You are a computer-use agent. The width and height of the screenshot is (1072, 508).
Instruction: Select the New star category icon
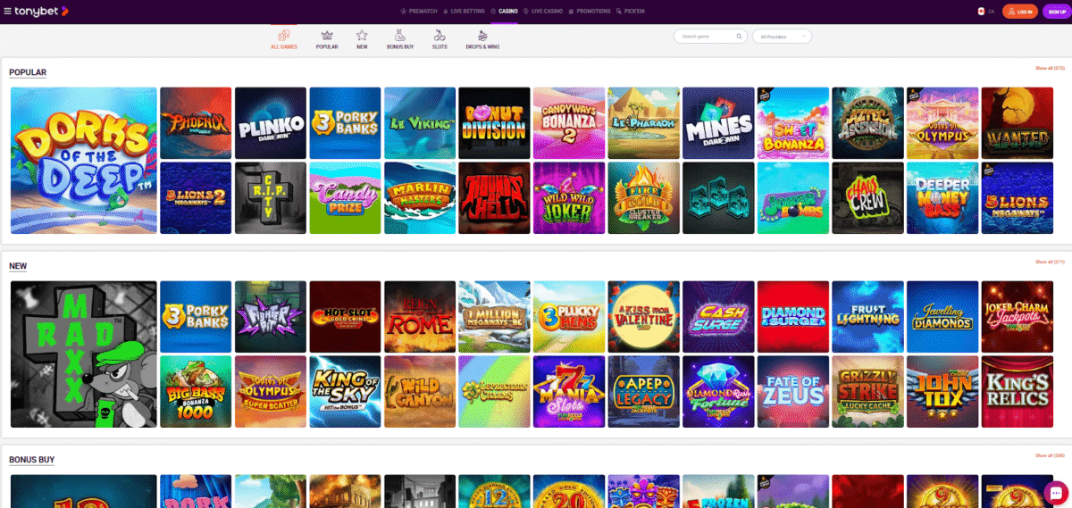click(362, 39)
